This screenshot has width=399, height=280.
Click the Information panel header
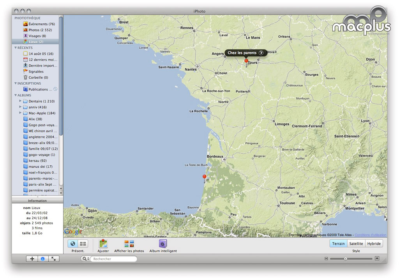[37, 201]
